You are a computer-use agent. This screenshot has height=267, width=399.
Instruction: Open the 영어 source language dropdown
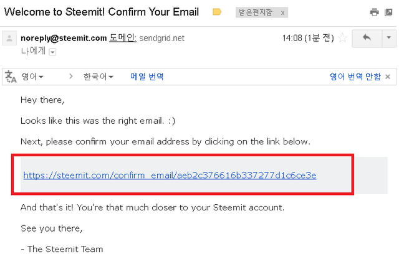pos(32,77)
